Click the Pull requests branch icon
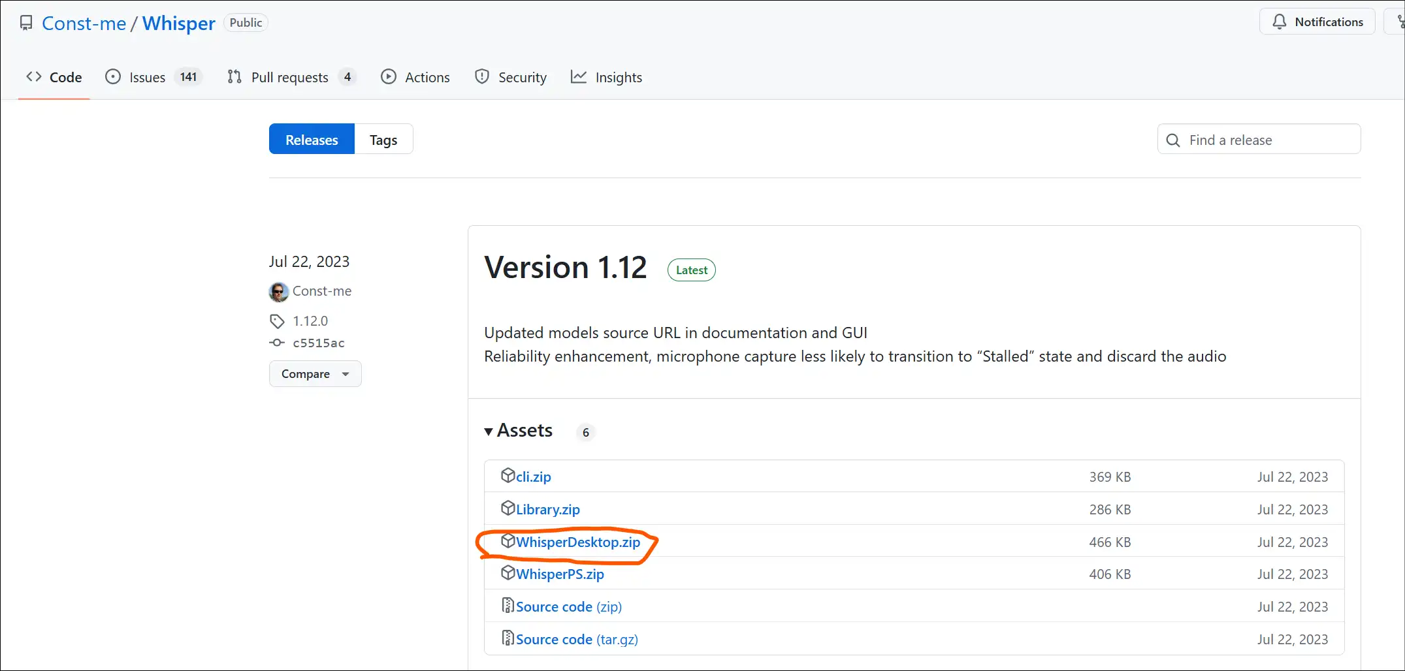The width and height of the screenshot is (1405, 671). click(x=234, y=77)
